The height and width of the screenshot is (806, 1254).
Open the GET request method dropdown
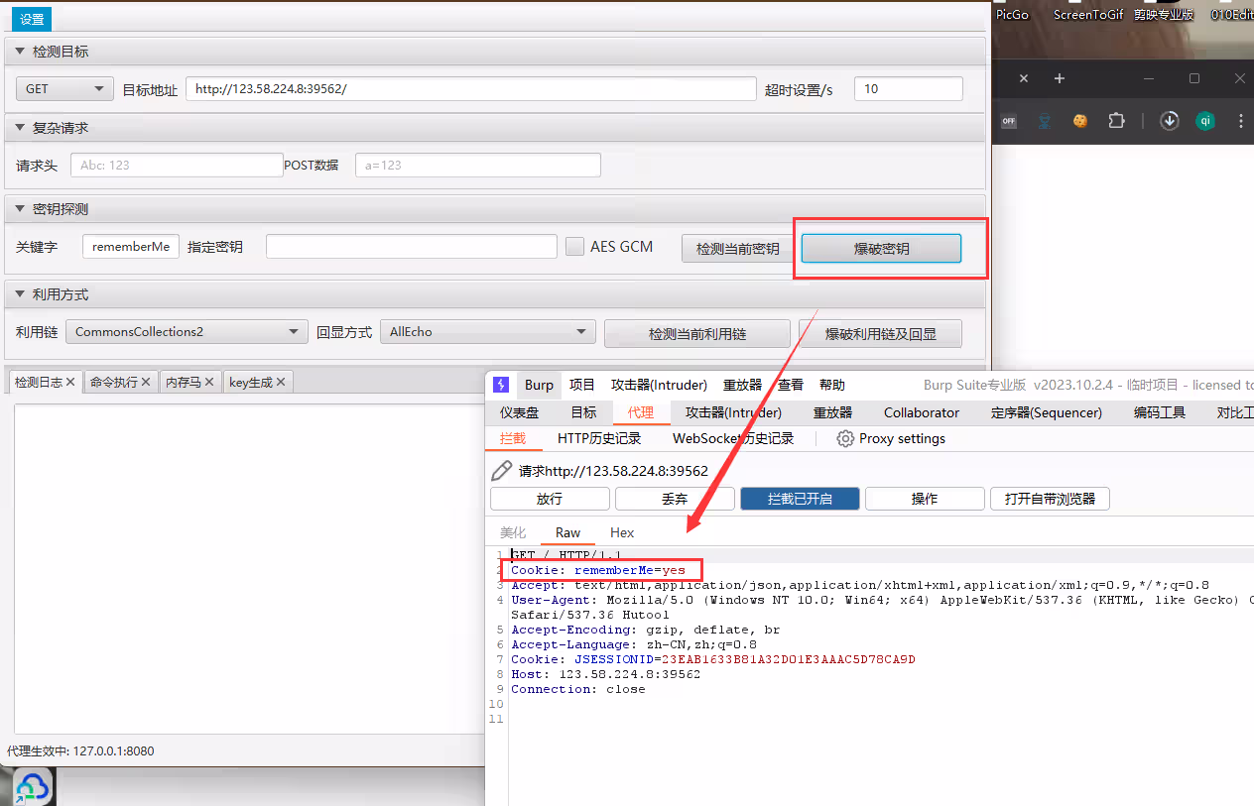click(64, 89)
